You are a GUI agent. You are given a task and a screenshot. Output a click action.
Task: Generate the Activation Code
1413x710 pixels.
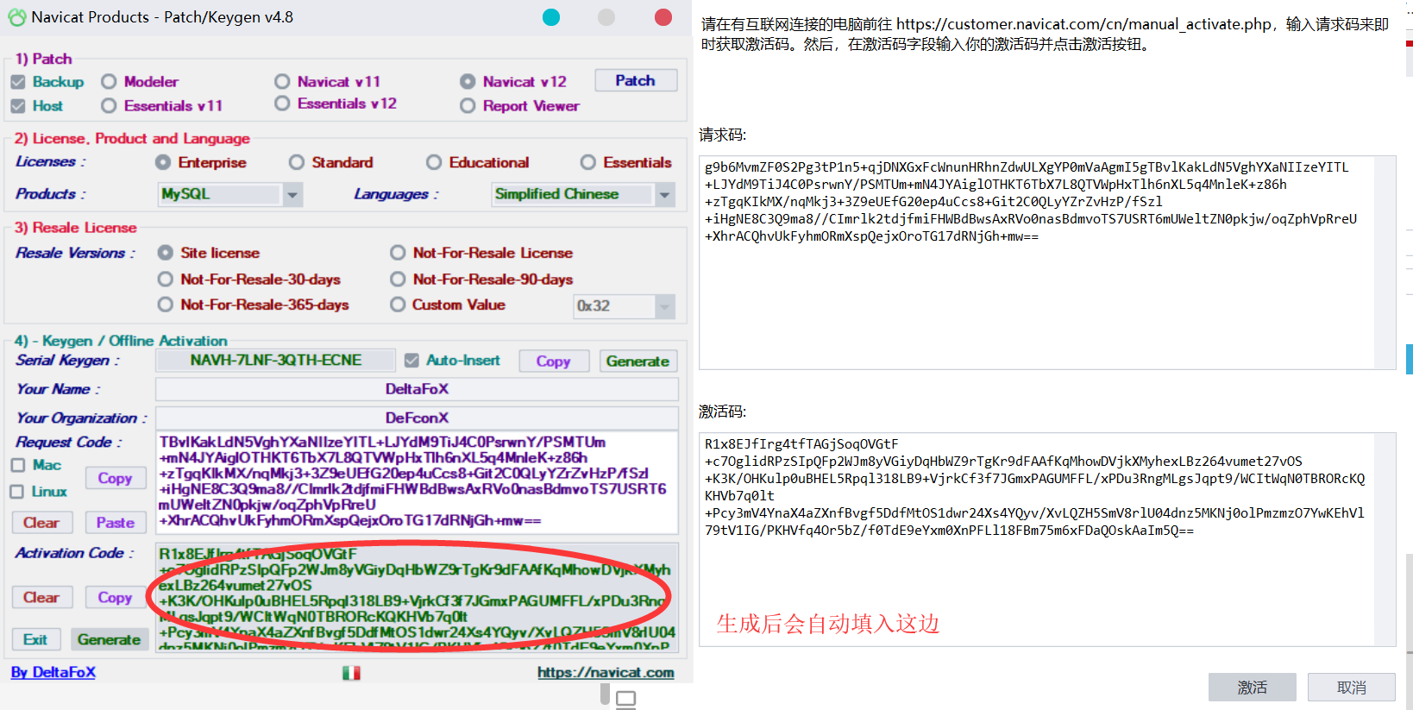click(110, 639)
